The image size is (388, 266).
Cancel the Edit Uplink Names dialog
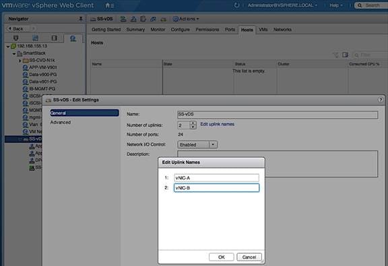point(249,257)
